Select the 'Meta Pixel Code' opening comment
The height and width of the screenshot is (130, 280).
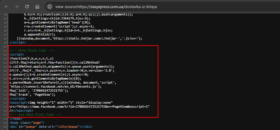[32, 50]
